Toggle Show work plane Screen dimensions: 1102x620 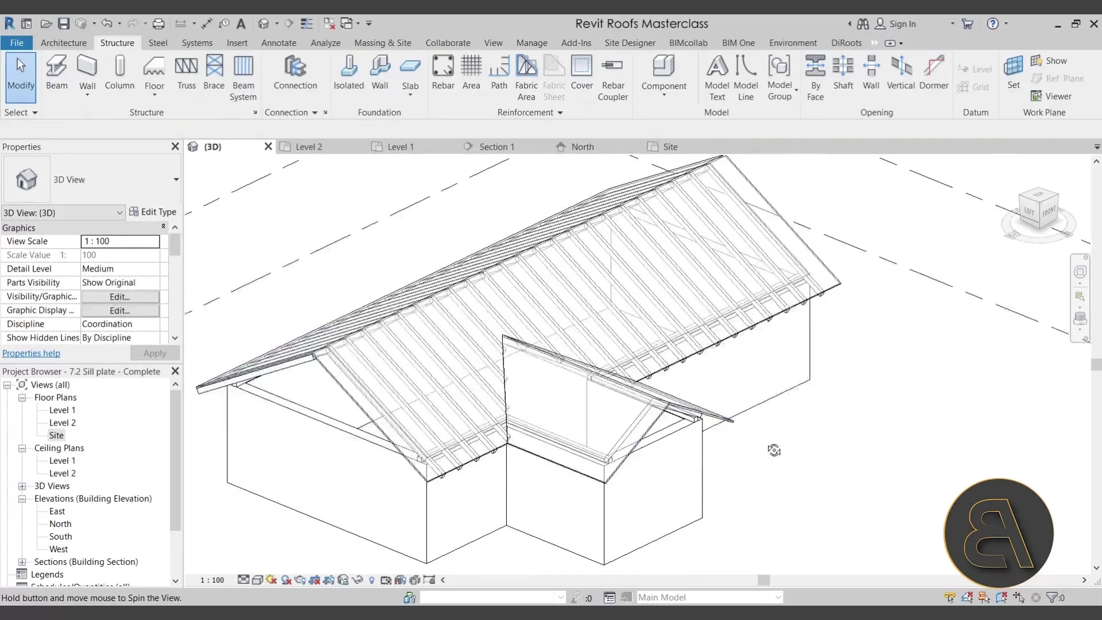1049,61
